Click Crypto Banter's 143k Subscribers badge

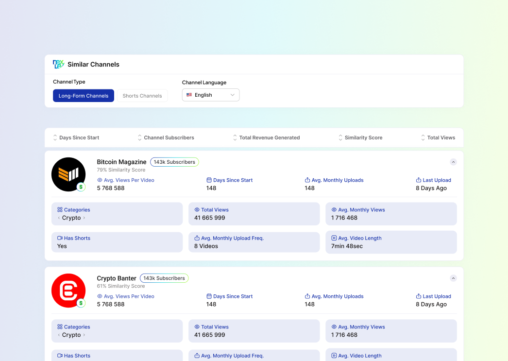coord(164,278)
